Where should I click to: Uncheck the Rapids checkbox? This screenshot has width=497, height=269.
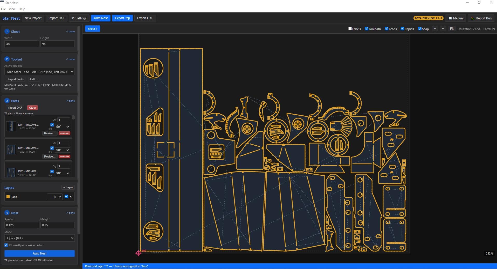402,29
